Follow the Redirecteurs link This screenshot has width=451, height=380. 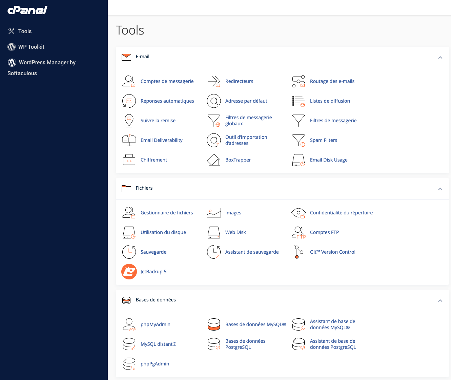tap(239, 81)
